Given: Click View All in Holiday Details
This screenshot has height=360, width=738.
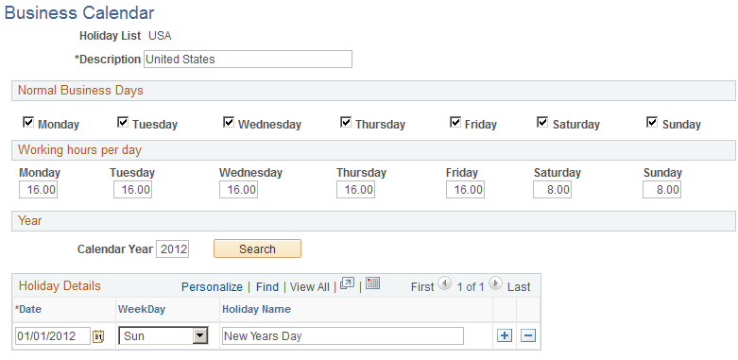Looking at the screenshot, I should tap(310, 287).
